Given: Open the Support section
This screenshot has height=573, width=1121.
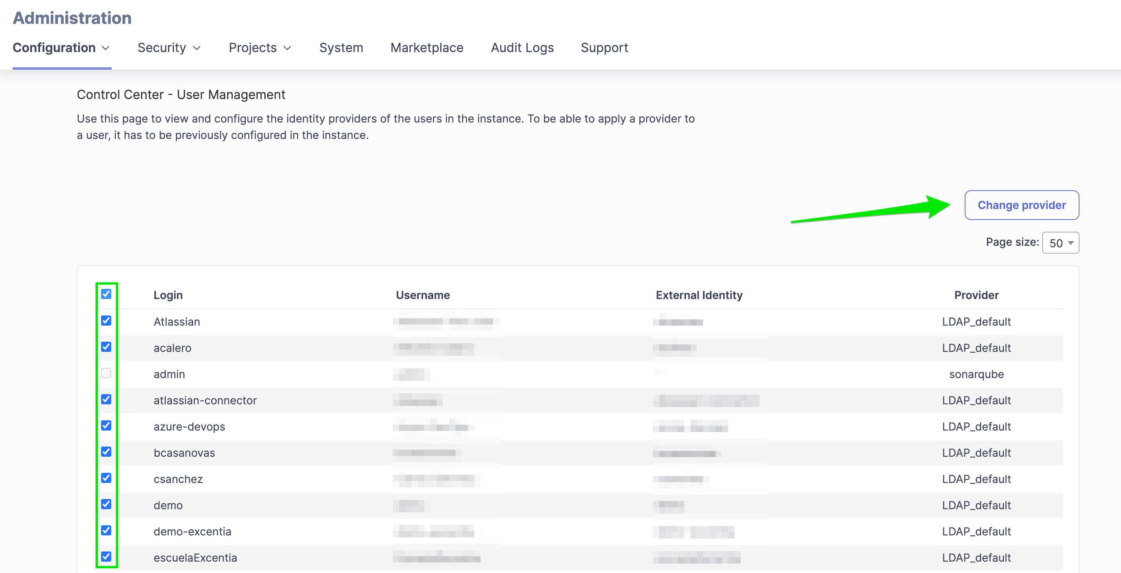Looking at the screenshot, I should coord(604,47).
